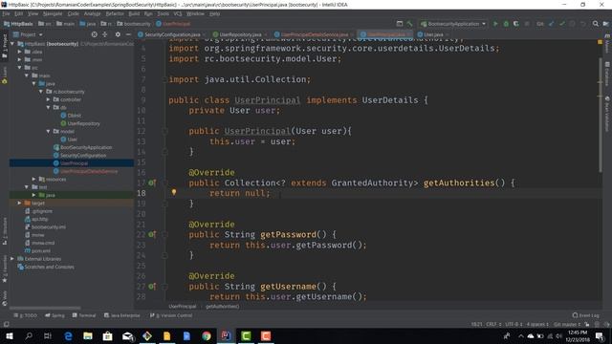The image size is (612, 344).
Task: Select SecurityConfiguration file in project tree
Action: (83, 155)
